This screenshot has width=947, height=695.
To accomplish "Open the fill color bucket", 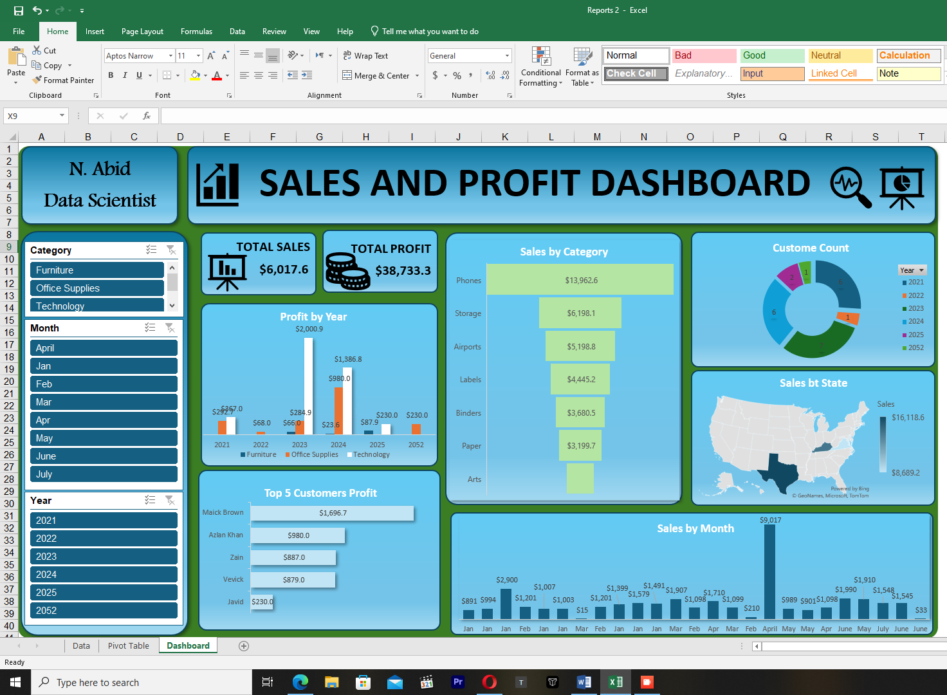I will tap(195, 75).
